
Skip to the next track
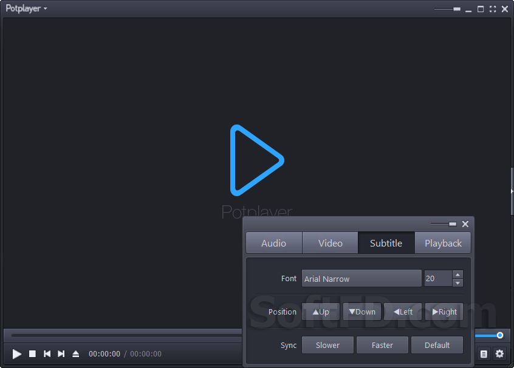(61, 353)
